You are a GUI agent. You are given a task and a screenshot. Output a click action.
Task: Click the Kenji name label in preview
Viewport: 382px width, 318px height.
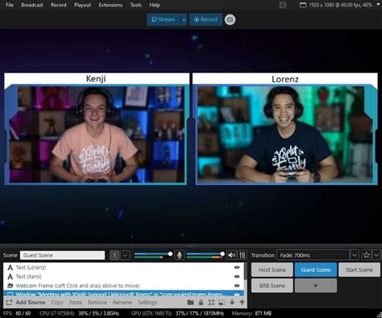[x=96, y=79]
